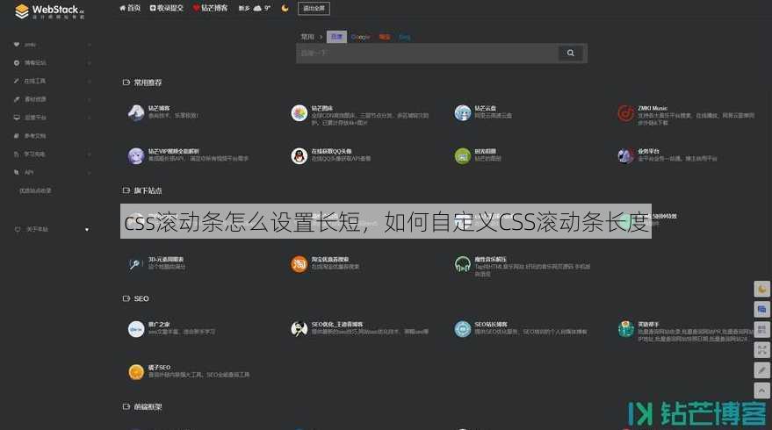The height and width of the screenshot is (430, 772).
Task: Toggle night mode moon icon in header
Action: pos(285,8)
